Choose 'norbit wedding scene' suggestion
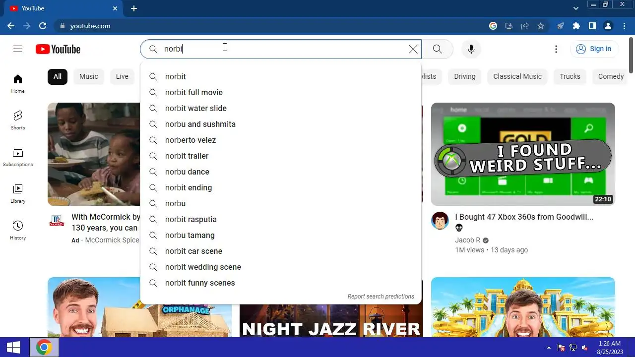This screenshot has height=357, width=635. pos(281,267)
